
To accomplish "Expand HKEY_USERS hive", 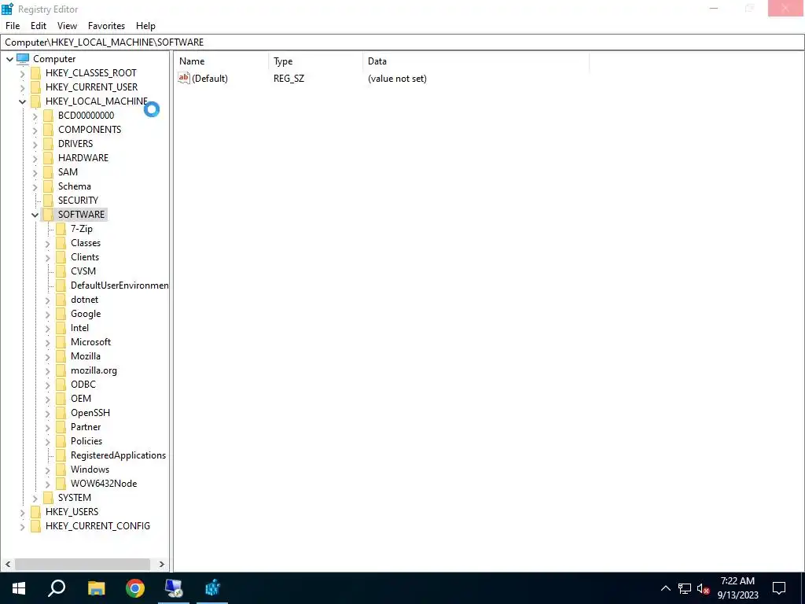I will click(x=22, y=512).
